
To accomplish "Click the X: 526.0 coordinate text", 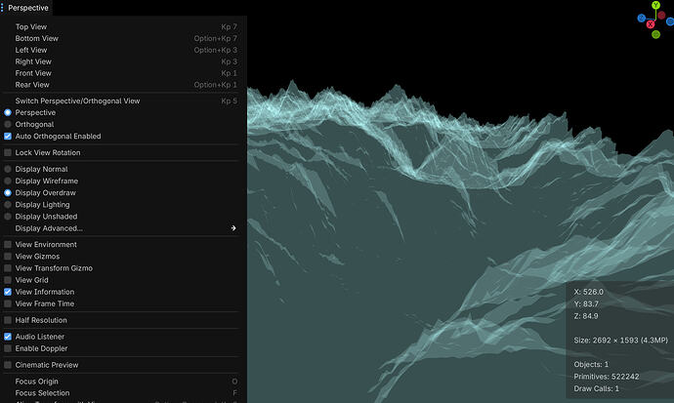I will coord(588,292).
